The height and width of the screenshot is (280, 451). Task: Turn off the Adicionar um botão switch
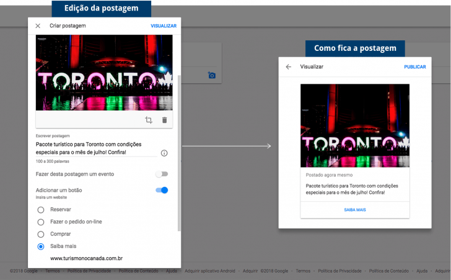point(162,190)
